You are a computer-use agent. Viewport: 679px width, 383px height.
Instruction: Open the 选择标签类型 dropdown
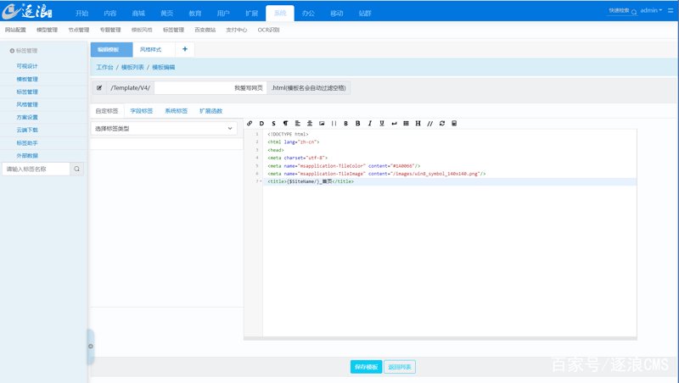click(x=164, y=129)
